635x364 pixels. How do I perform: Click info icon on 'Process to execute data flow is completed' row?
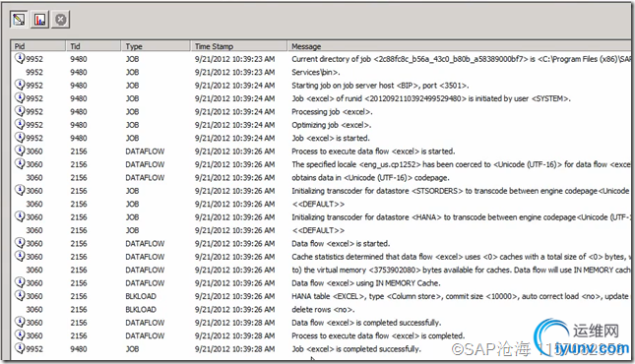(x=20, y=334)
